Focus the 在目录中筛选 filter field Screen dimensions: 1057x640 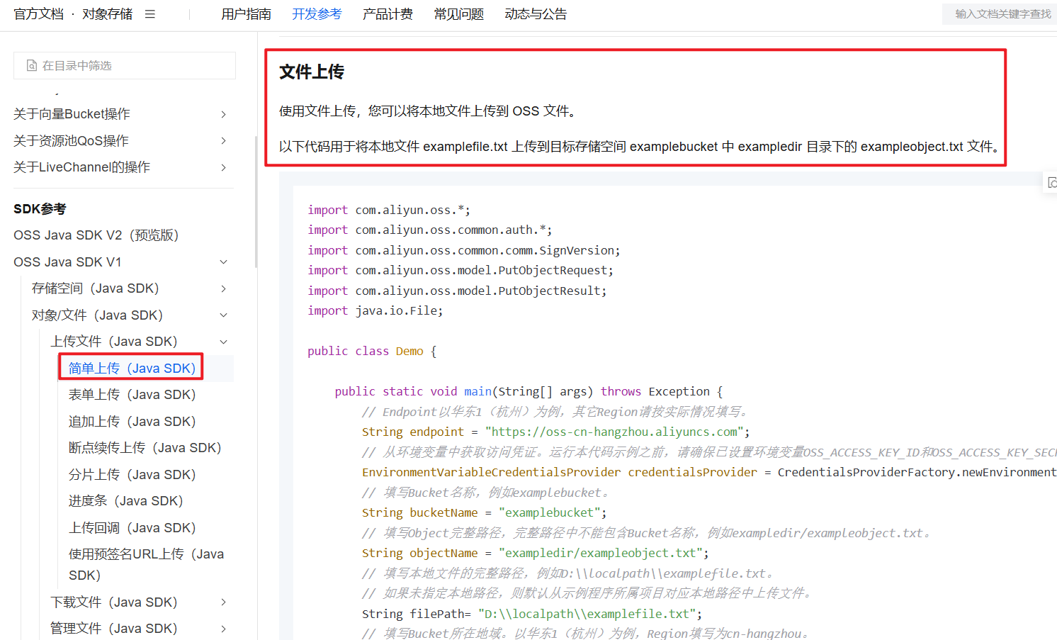(125, 65)
